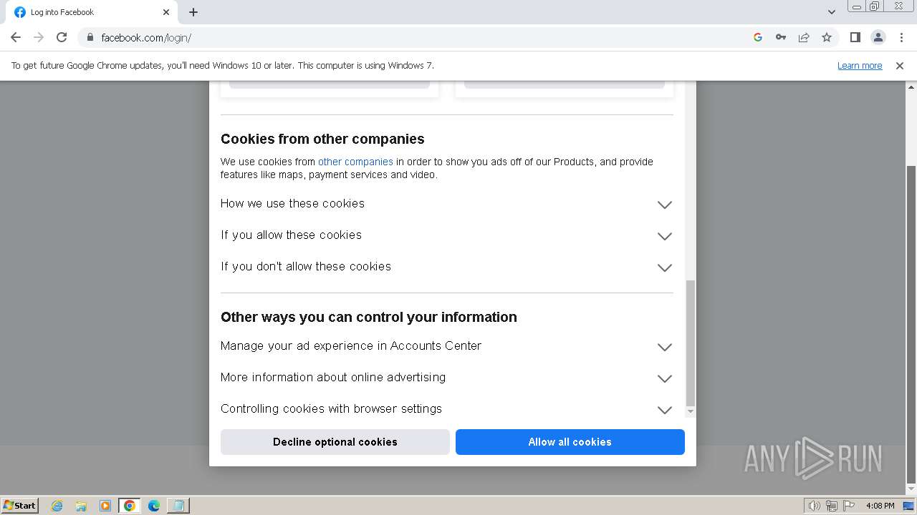The width and height of the screenshot is (917, 515).
Task: Expand "How we use these cookies"
Action: [x=664, y=205]
